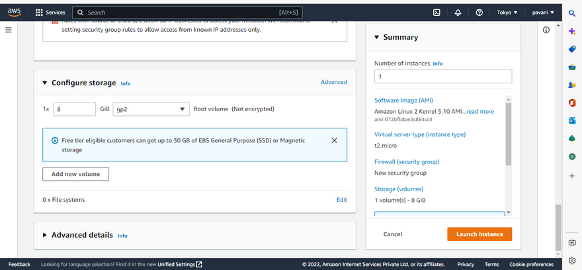
Task: Click the Add new volume button
Action: (75, 174)
